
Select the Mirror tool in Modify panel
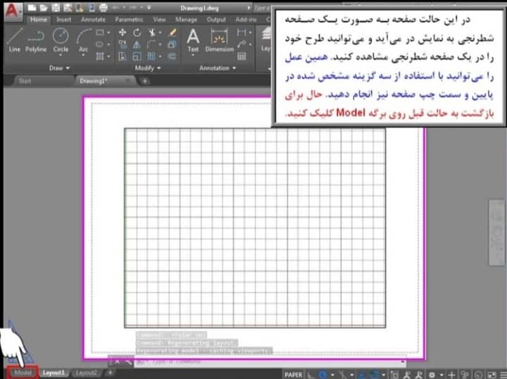tap(137, 44)
